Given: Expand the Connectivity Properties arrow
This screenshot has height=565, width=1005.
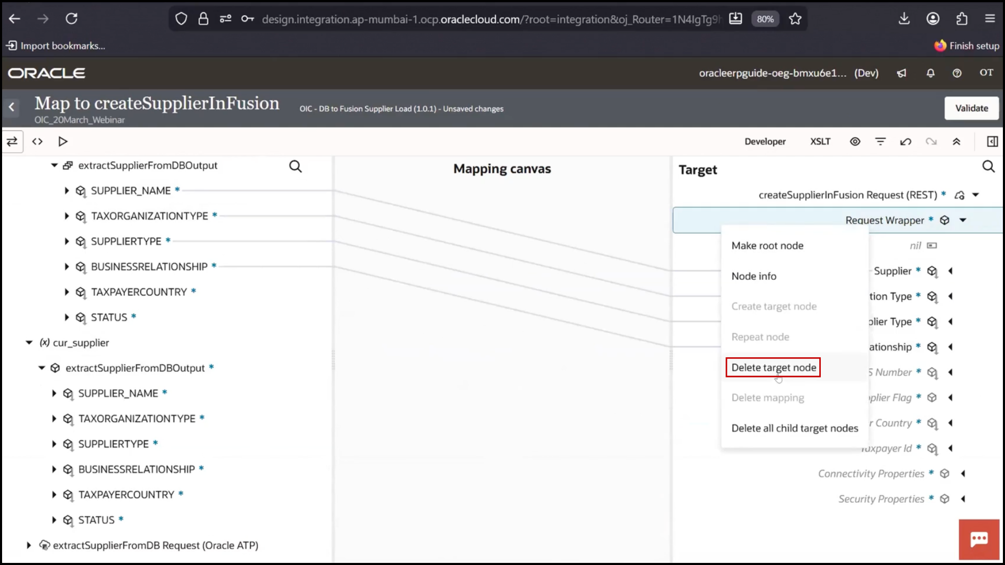Looking at the screenshot, I should [x=963, y=474].
